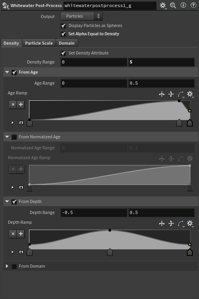199x299 pixels.
Task: Open Age Ramp gear options icon
Action: point(190,94)
